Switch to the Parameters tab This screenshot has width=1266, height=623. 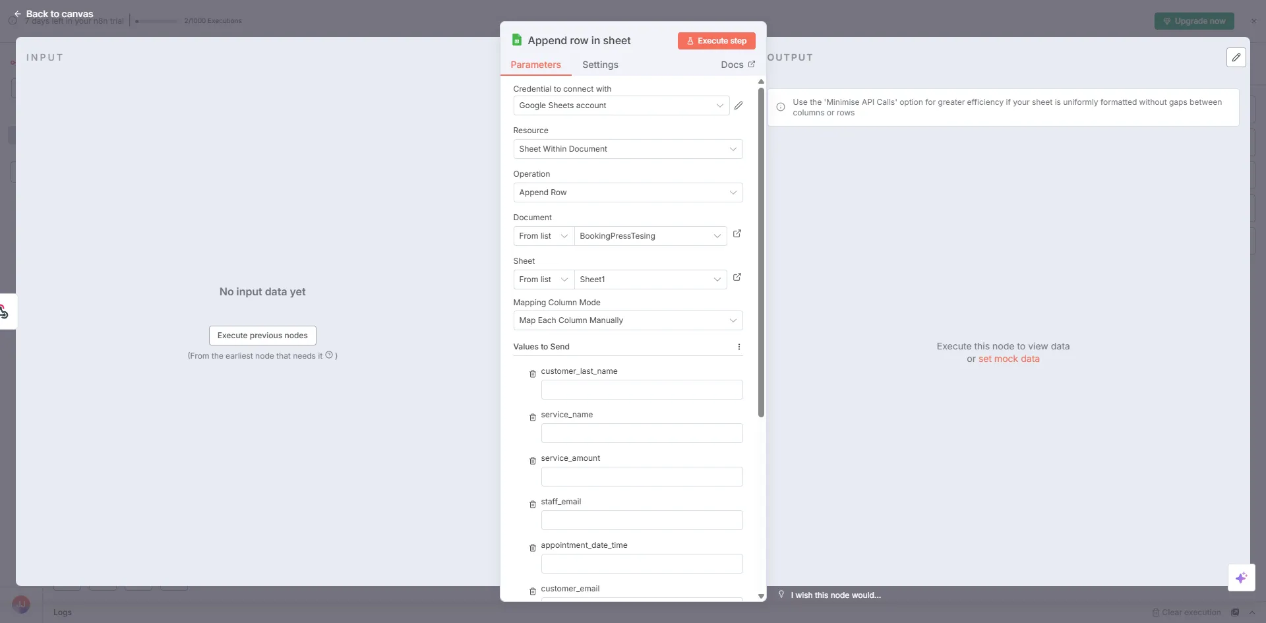[535, 65]
